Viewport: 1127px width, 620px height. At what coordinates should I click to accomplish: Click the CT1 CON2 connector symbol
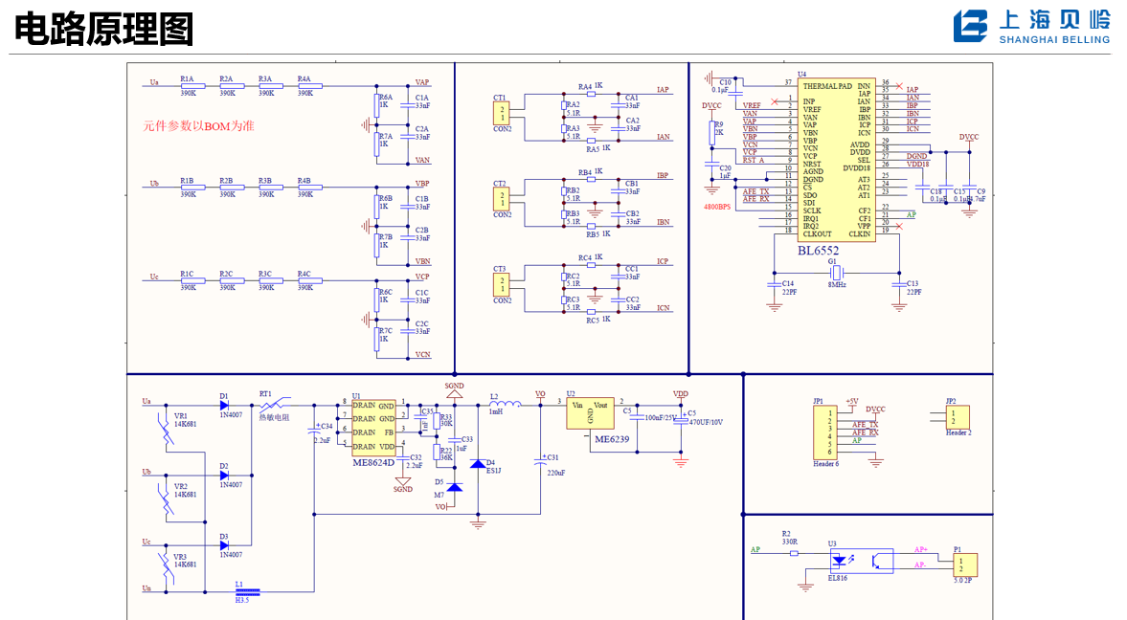point(501,114)
